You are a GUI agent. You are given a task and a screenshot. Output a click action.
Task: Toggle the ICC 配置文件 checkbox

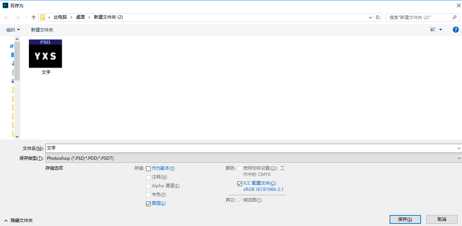(x=240, y=184)
